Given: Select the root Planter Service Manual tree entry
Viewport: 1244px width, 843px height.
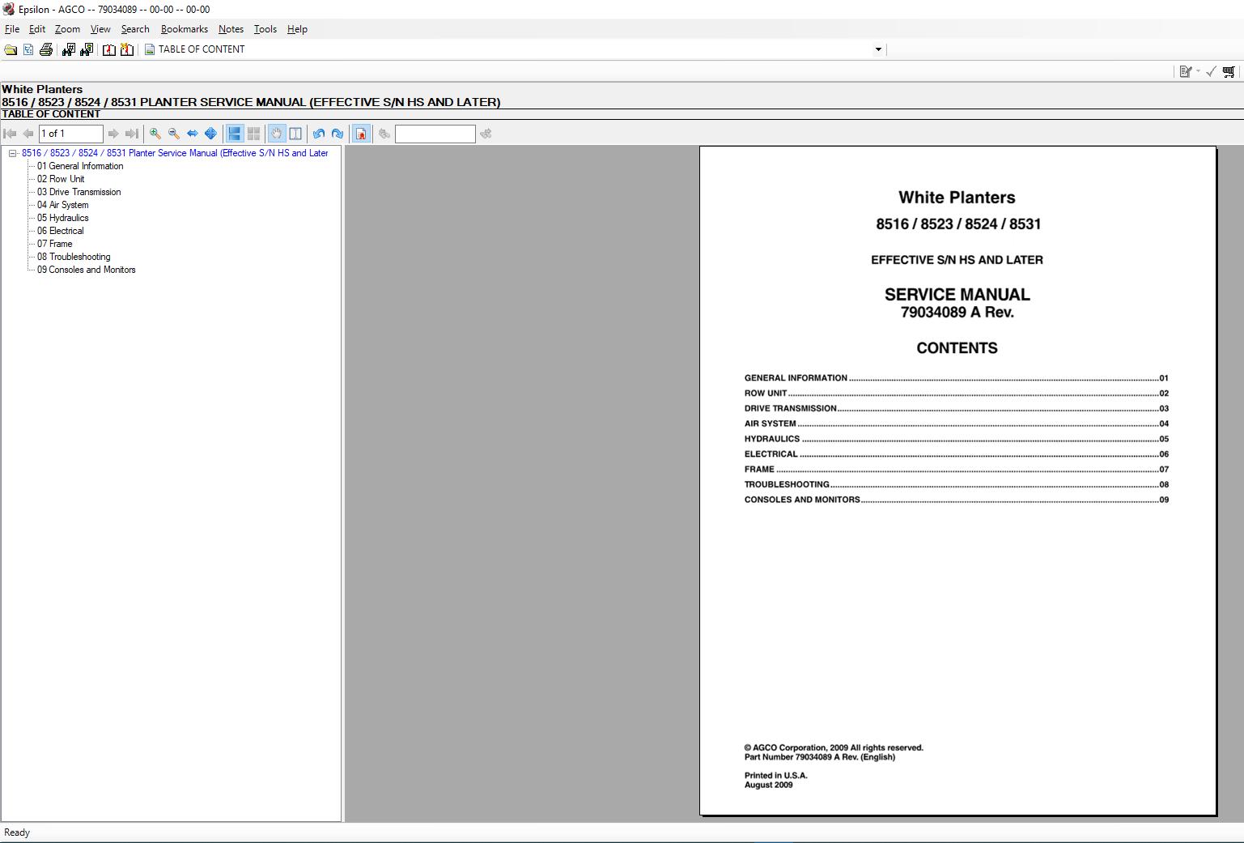Looking at the screenshot, I should 175,153.
